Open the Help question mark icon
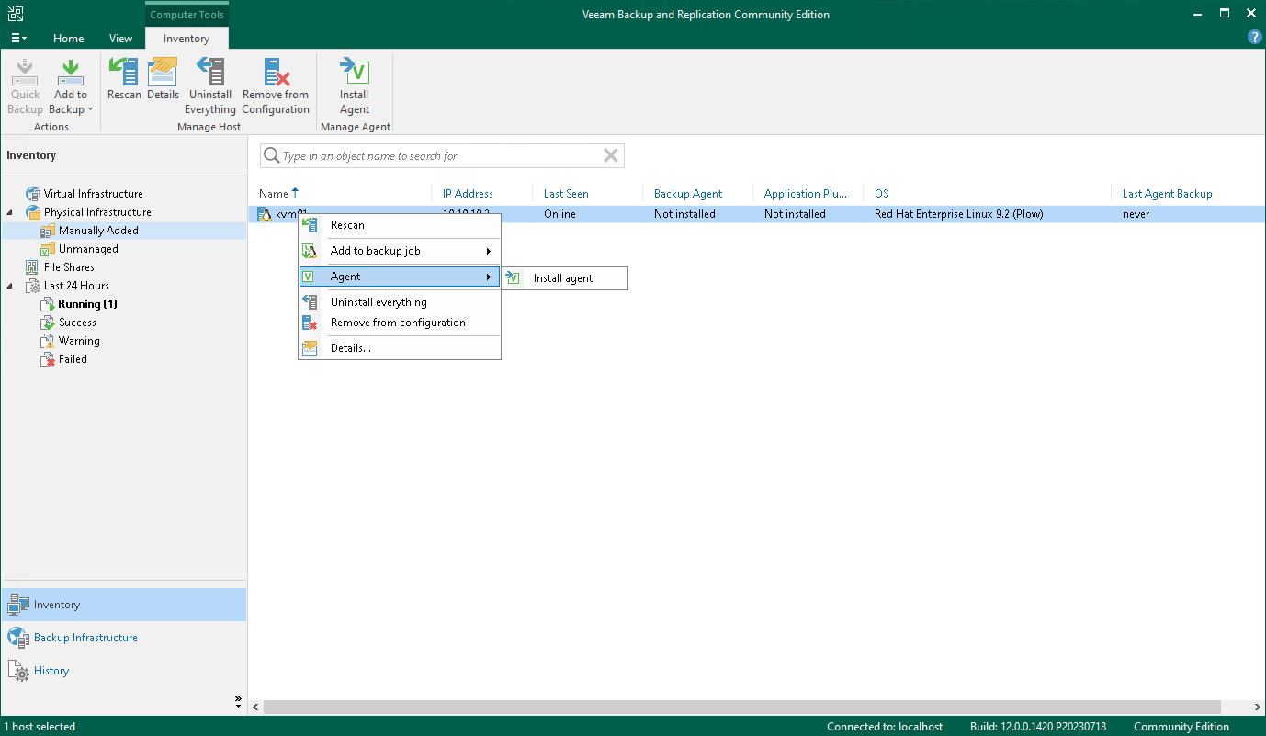The height and width of the screenshot is (736, 1266). 1254,38
